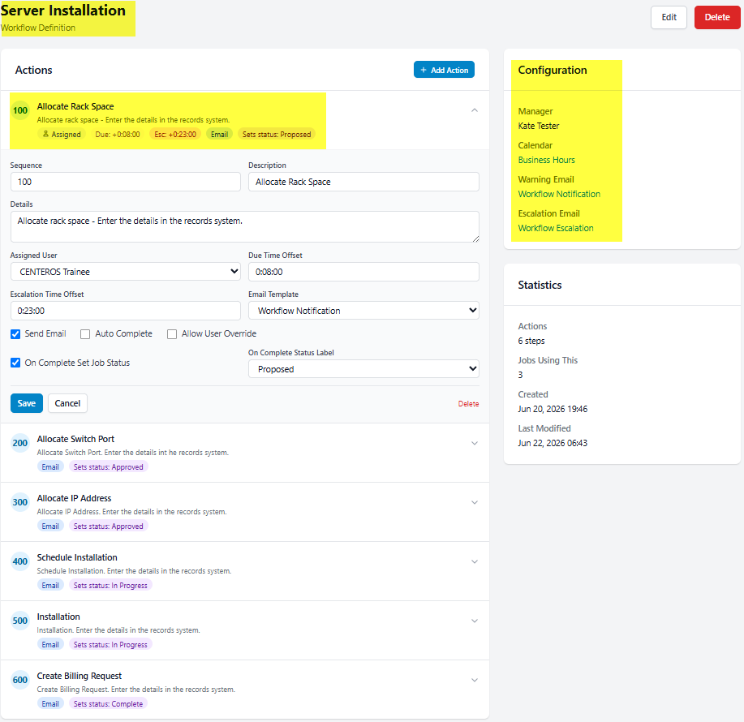Expand the Allocate Switch Port action

click(x=475, y=443)
